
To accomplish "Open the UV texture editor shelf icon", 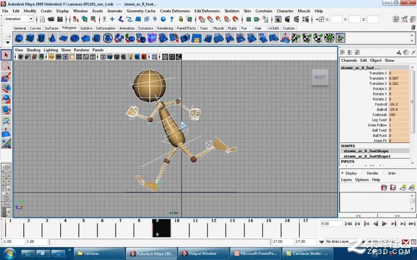I will click(x=340, y=38).
